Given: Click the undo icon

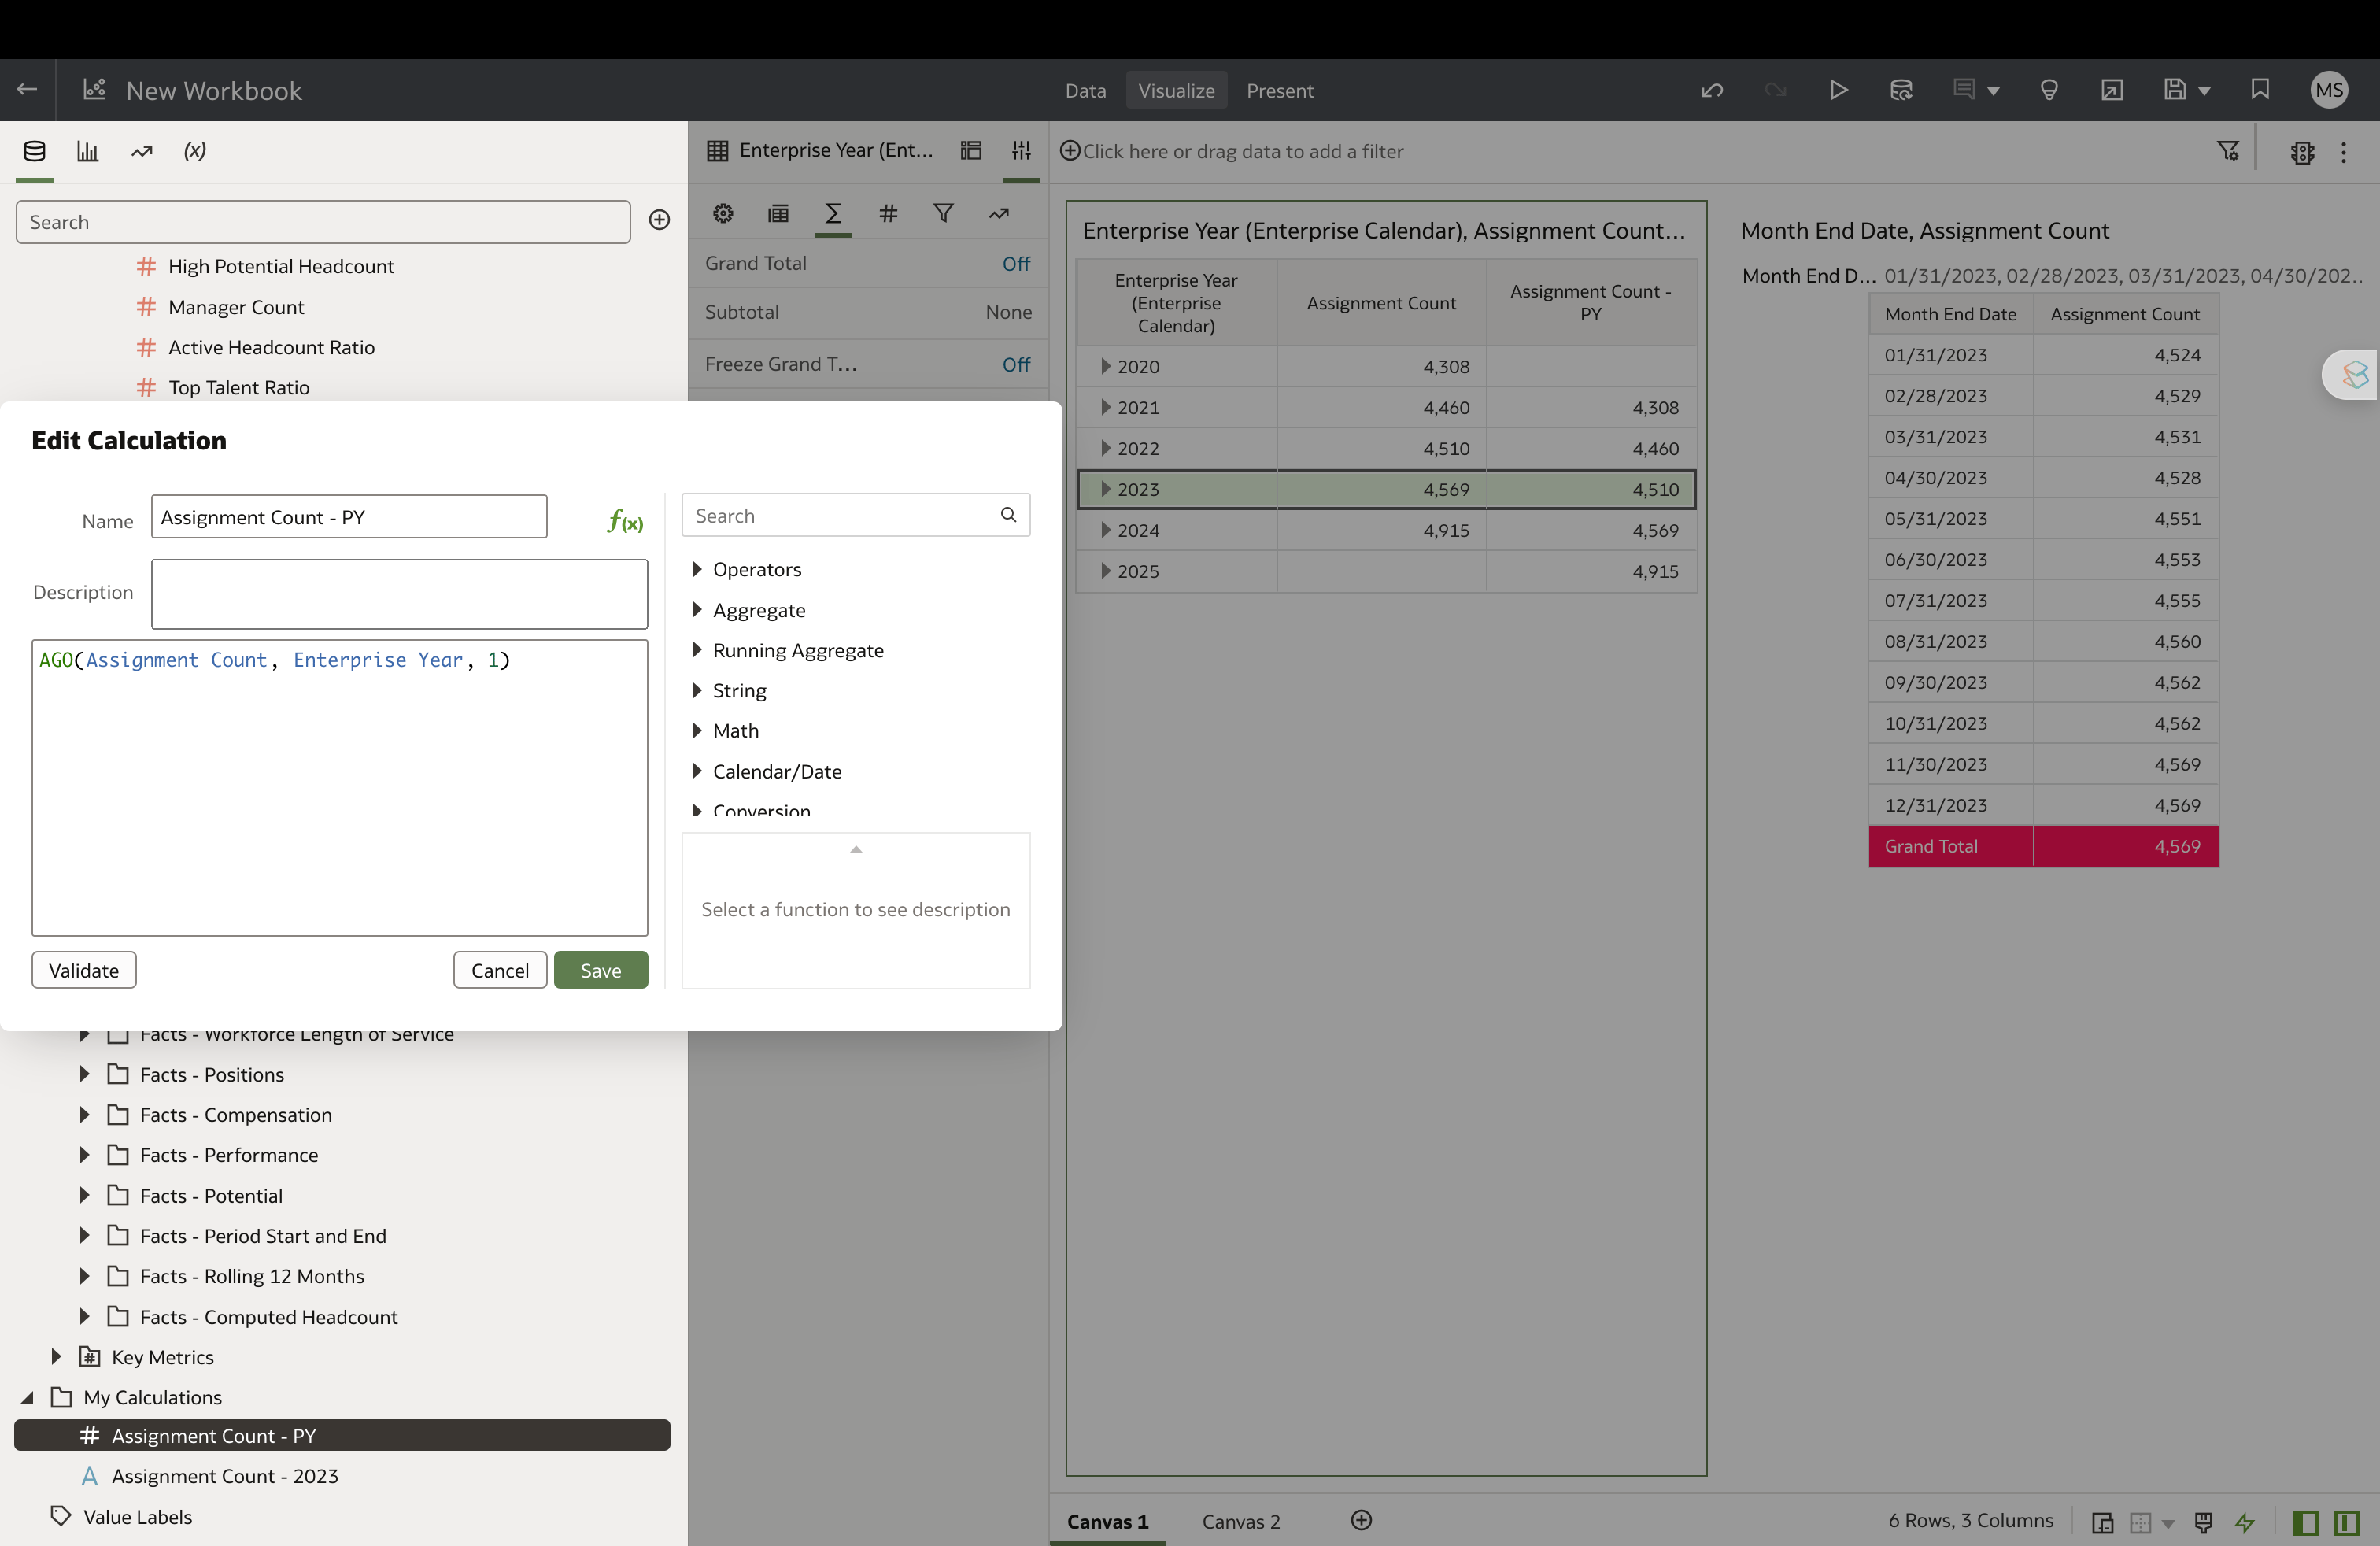Looking at the screenshot, I should tap(1711, 90).
